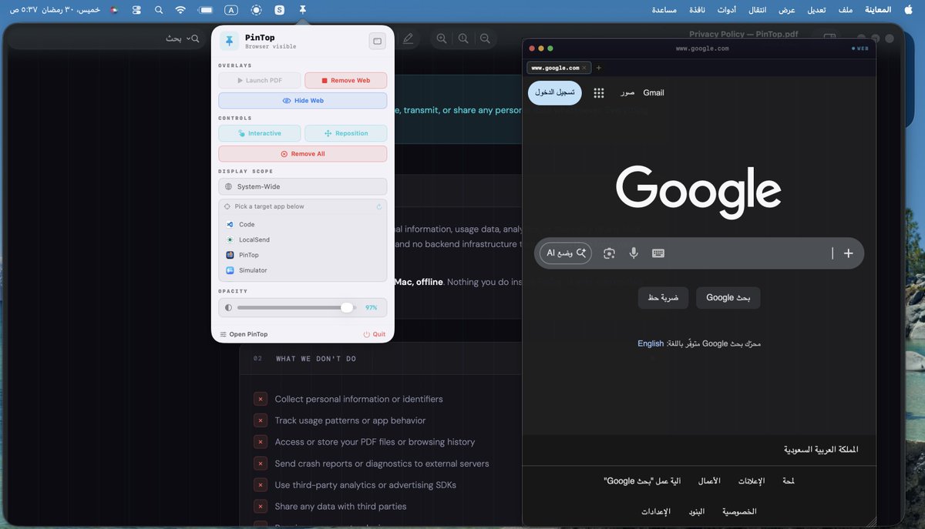Pick Simulator as target app
Viewport: 925px width, 529px height.
(302, 270)
